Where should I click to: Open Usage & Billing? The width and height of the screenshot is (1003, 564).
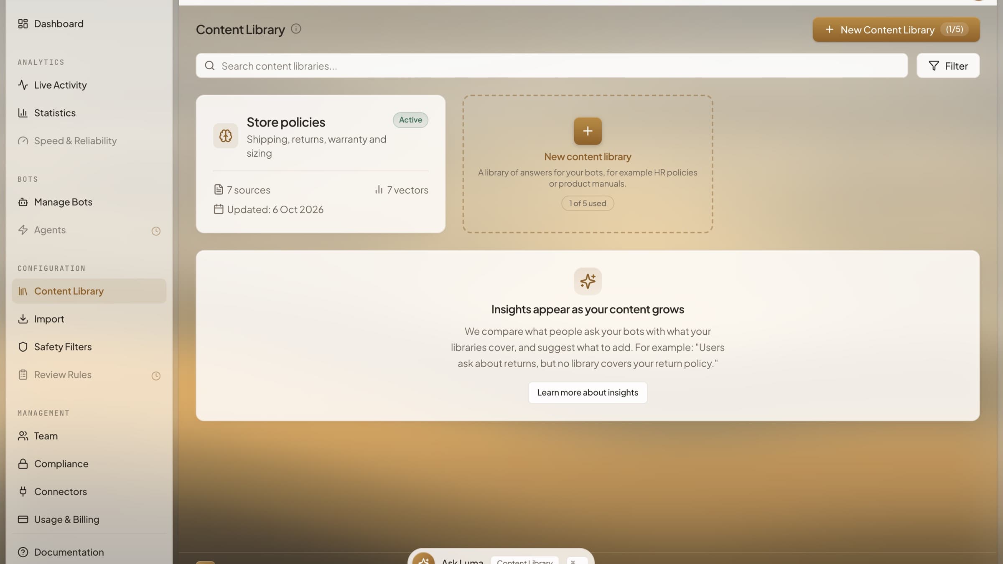[x=89, y=519]
